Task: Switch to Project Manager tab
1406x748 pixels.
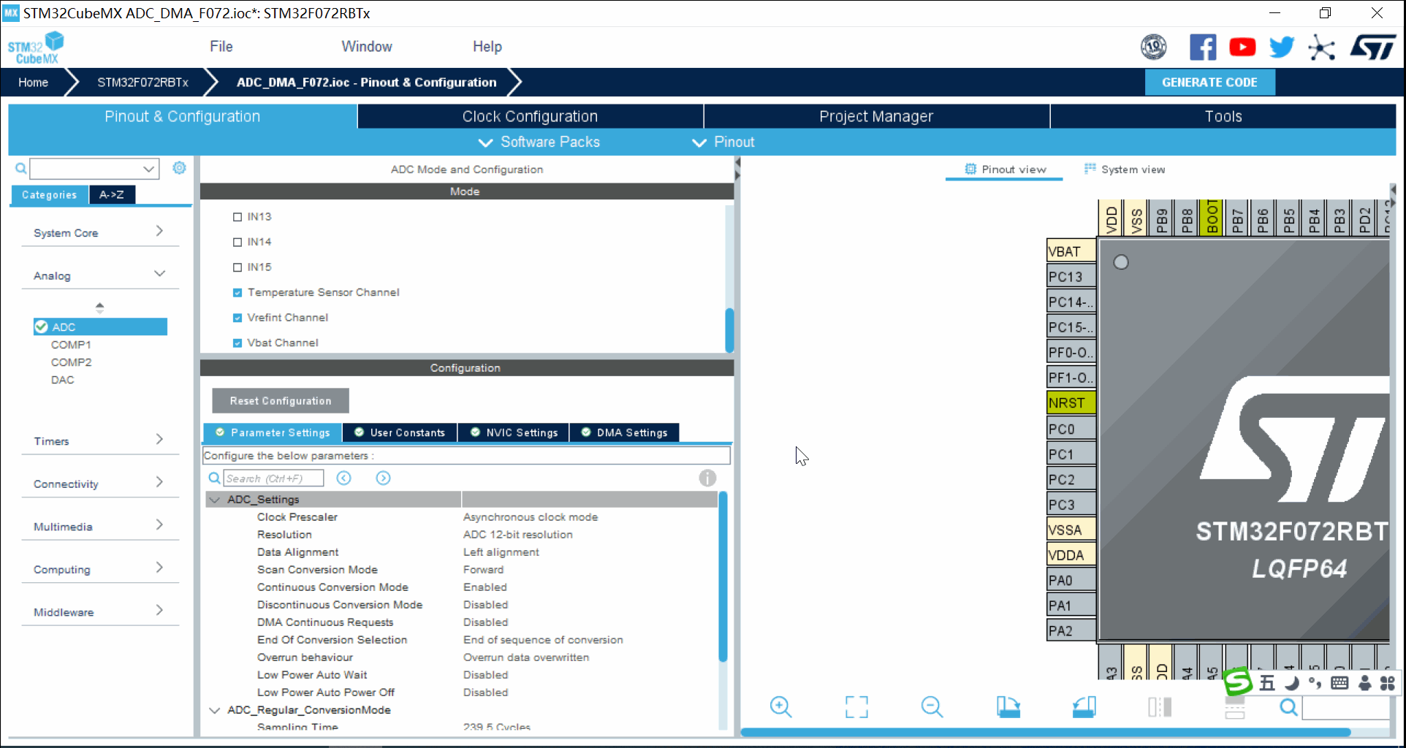Action: click(876, 116)
